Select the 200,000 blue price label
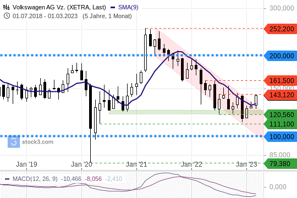The width and height of the screenshot is (297, 198). point(280,56)
